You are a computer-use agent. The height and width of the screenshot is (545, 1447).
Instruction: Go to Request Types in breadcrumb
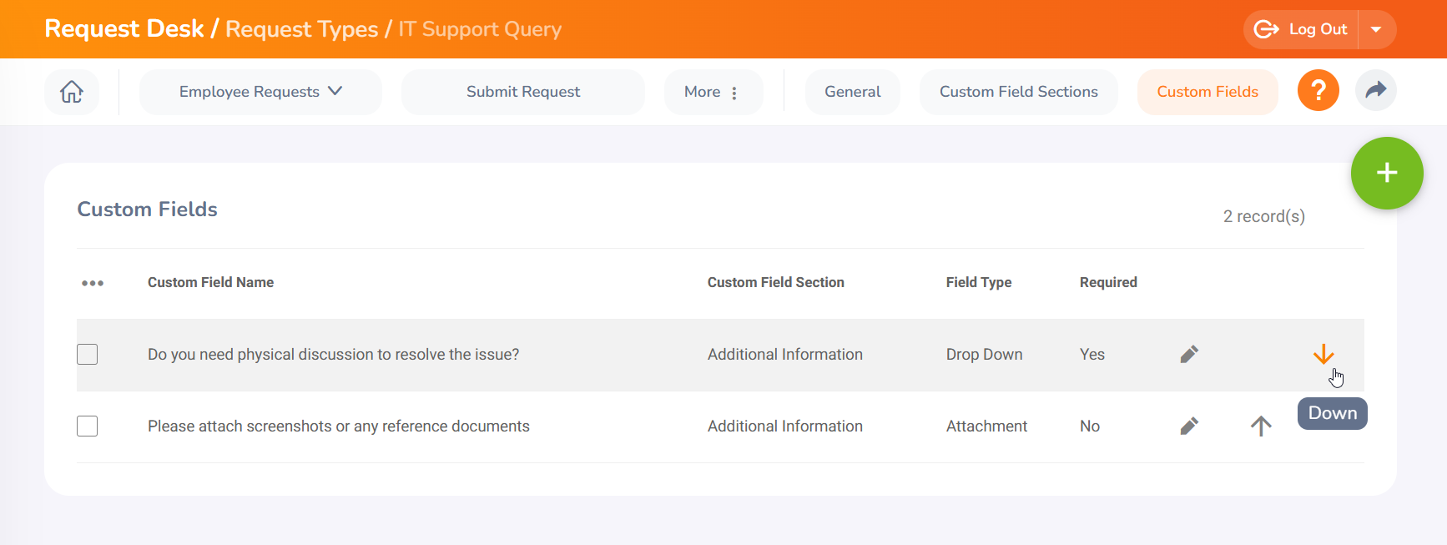(301, 29)
